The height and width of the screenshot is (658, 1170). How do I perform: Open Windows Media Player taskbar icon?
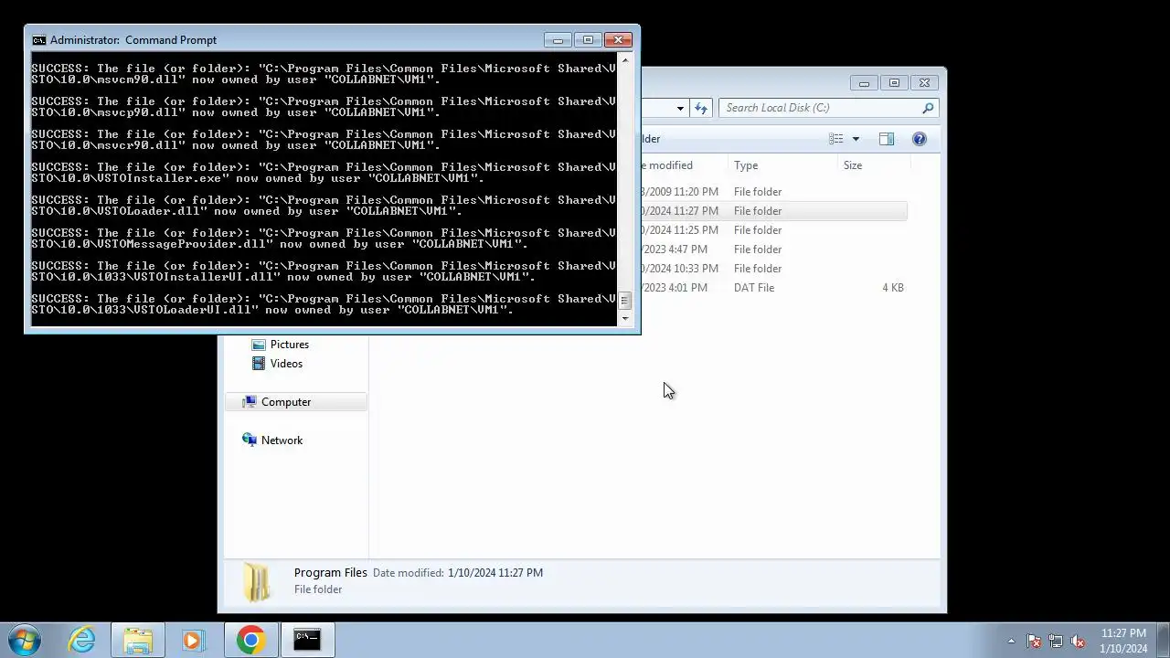(x=193, y=640)
